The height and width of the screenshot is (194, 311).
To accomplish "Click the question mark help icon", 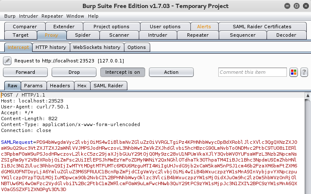I will [x=304, y=72].
